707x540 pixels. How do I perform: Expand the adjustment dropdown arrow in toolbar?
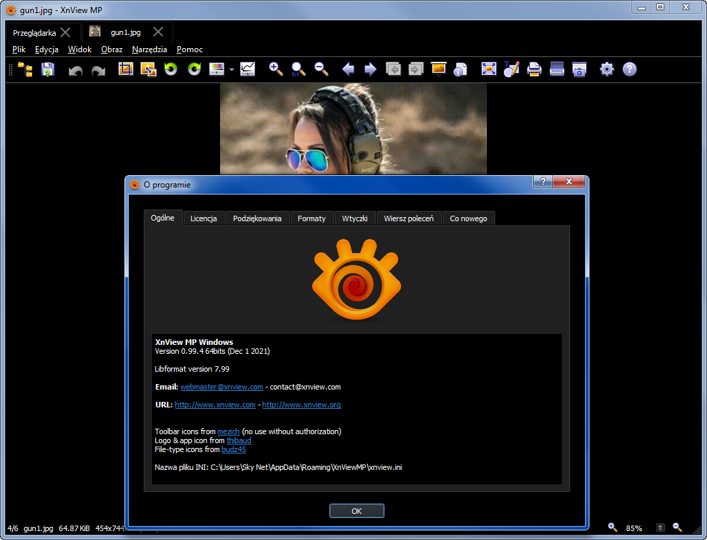(231, 69)
